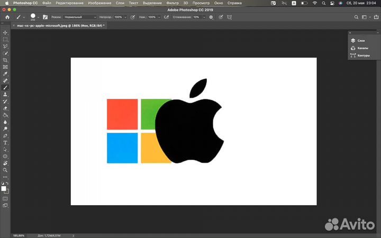Viewport: 381px width, 238px height.
Task: Select the Clone Stamp tool
Action: click(5, 95)
